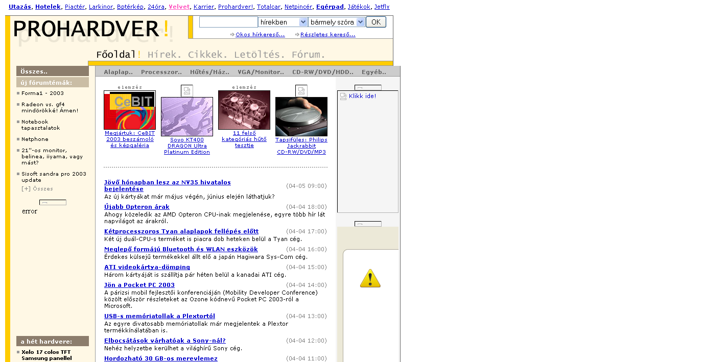Click the yellow warning triangle icon
This screenshot has height=362, width=727.
click(x=370, y=278)
